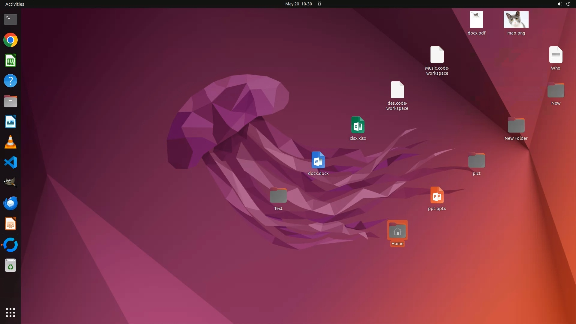This screenshot has width=576, height=324.
Task: Open Thunderbird mail client
Action: (x=10, y=203)
